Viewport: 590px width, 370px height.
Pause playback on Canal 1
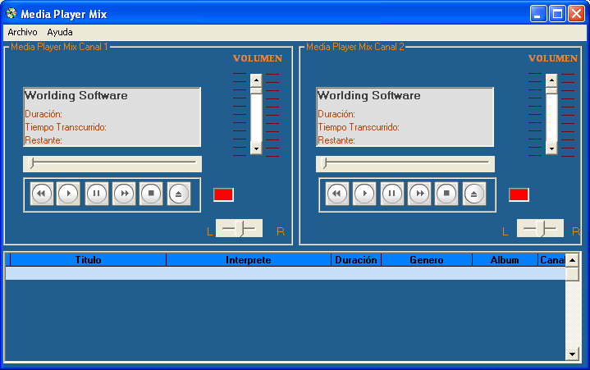click(x=97, y=194)
